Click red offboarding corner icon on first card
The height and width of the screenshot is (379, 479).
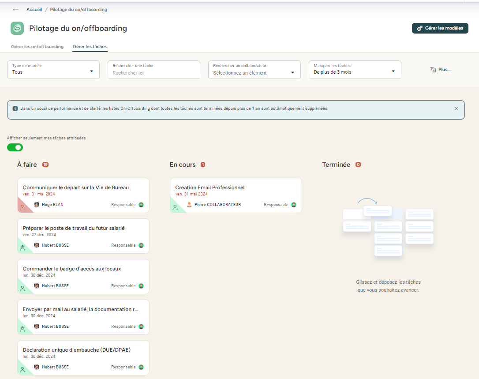coord(22,206)
